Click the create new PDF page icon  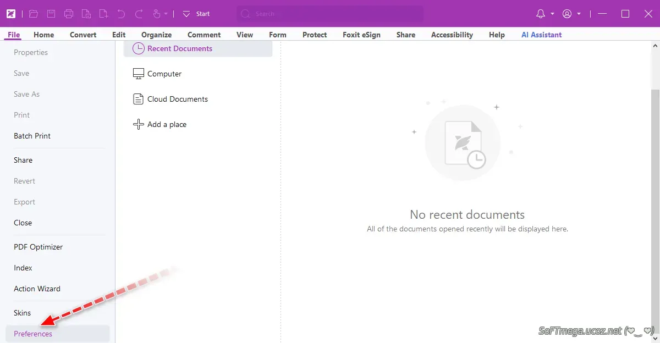pos(103,14)
